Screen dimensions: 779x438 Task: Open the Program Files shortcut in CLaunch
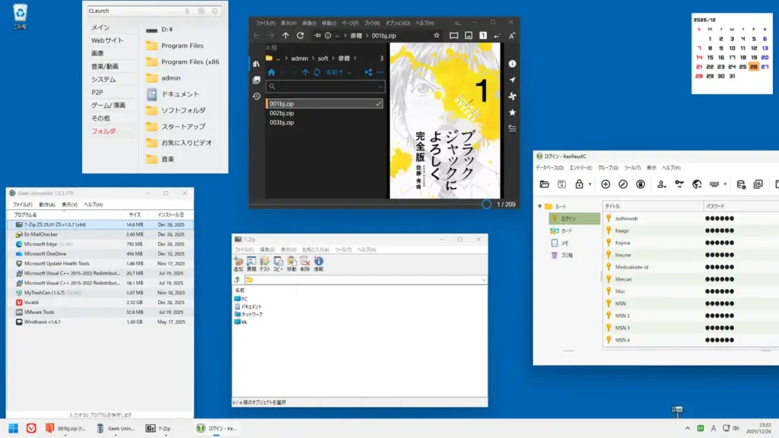pyautogui.click(x=182, y=46)
